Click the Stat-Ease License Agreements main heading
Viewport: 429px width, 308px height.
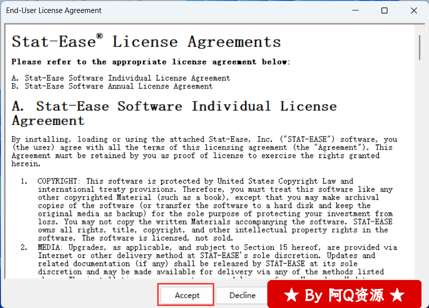(x=146, y=42)
